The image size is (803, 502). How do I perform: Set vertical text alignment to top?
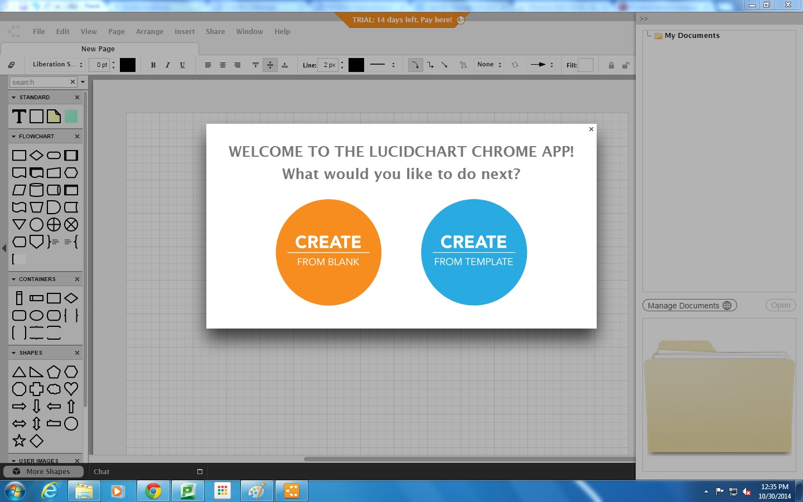click(255, 65)
